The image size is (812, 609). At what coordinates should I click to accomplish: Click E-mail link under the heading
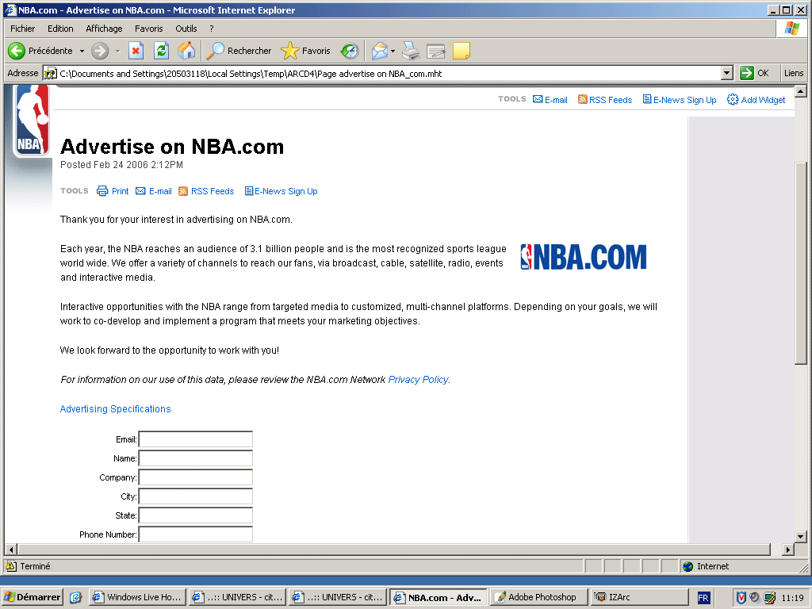(x=154, y=191)
